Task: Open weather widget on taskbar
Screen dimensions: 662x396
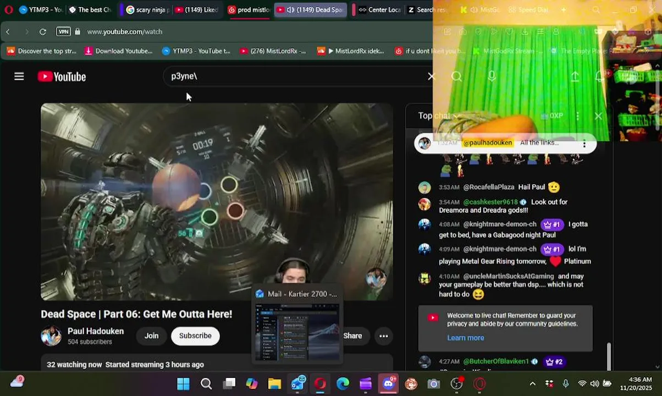Action: pyautogui.click(x=16, y=382)
